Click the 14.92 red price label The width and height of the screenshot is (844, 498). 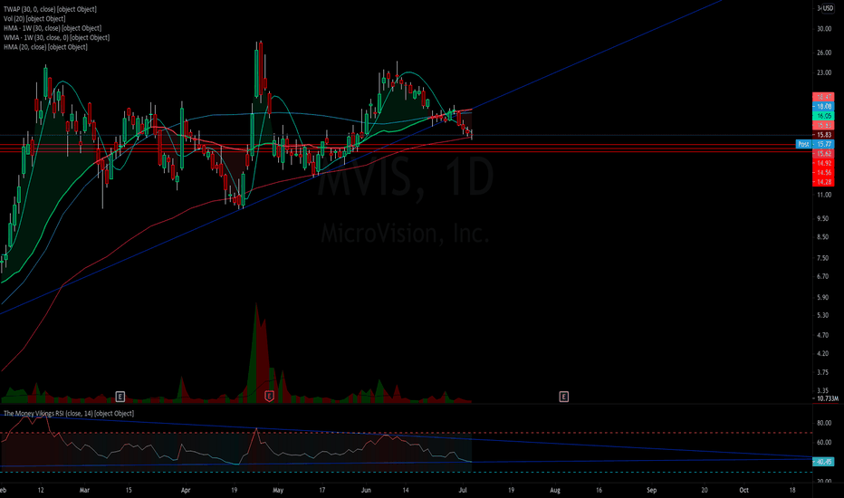(x=823, y=163)
